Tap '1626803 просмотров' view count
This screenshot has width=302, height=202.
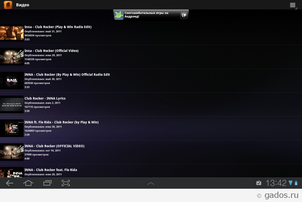[x=38, y=131]
